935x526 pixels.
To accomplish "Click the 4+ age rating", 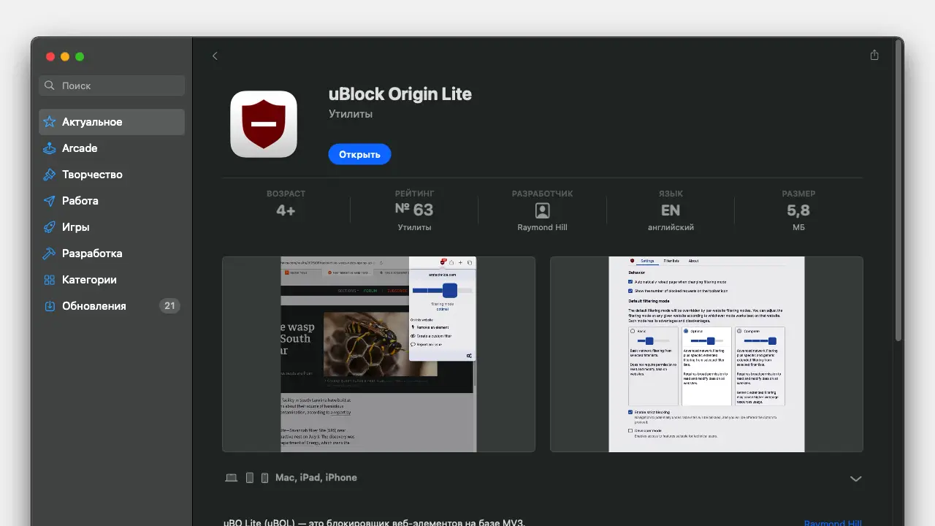I will (x=286, y=210).
